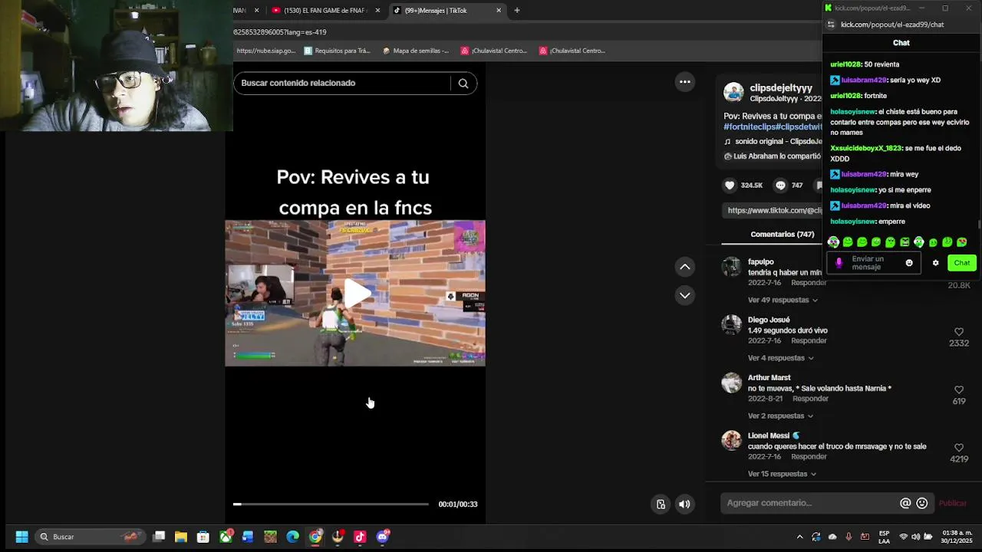
Task: Click the Enviar un mensaje field
Action: coord(873,263)
